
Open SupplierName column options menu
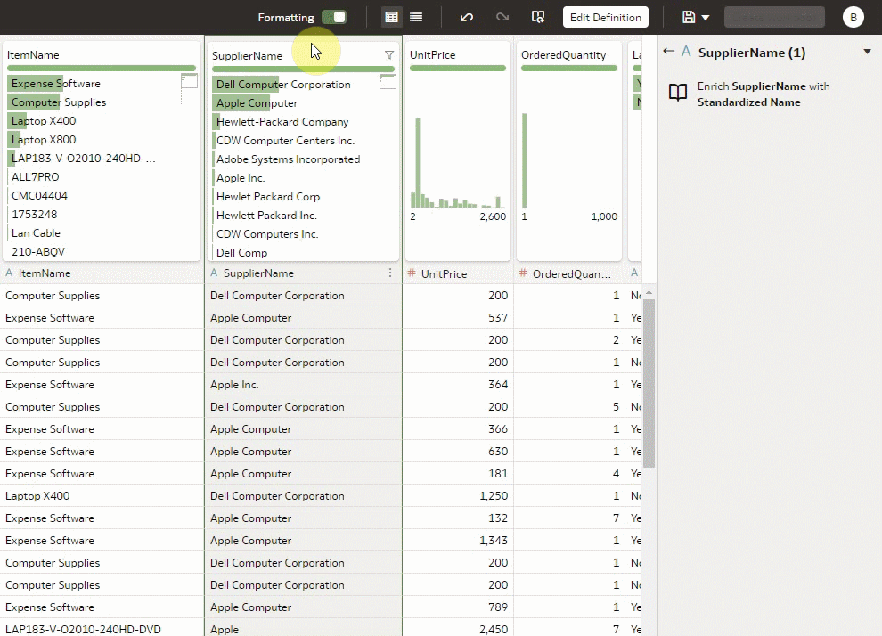(389, 273)
